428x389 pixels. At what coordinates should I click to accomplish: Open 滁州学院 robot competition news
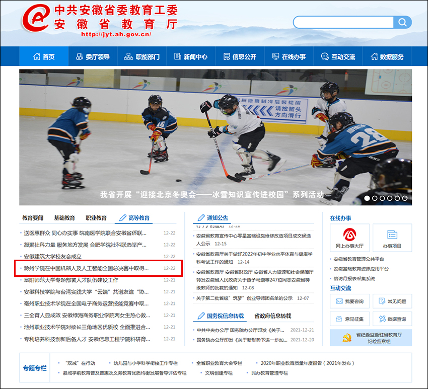(x=86, y=268)
